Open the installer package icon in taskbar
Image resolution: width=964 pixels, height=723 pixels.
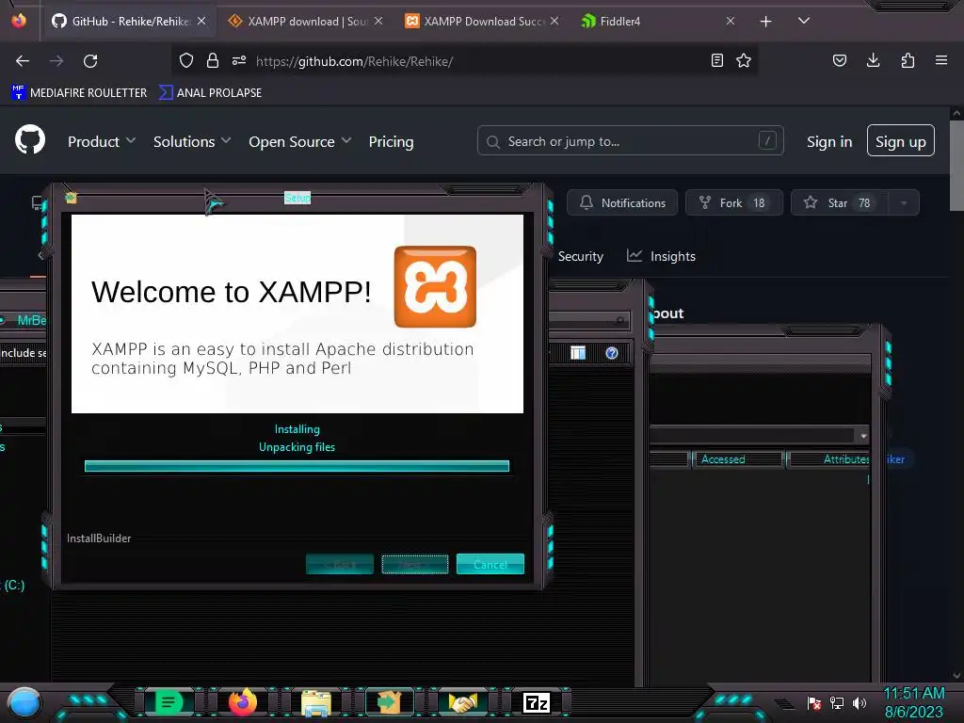pyautogui.click(x=389, y=702)
